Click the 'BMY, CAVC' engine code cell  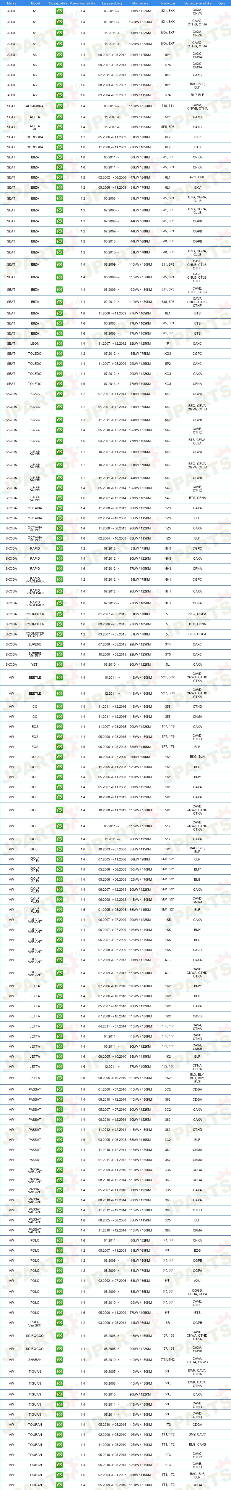[x=198, y=1434]
